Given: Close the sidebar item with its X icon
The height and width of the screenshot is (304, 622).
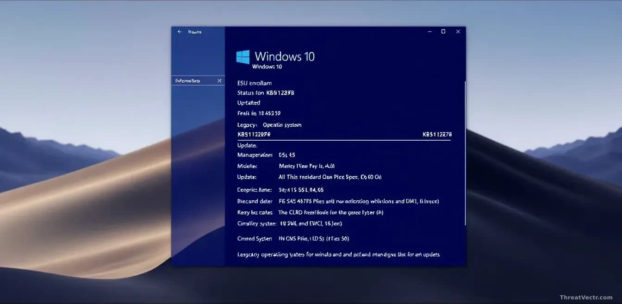Looking at the screenshot, I should point(219,81).
